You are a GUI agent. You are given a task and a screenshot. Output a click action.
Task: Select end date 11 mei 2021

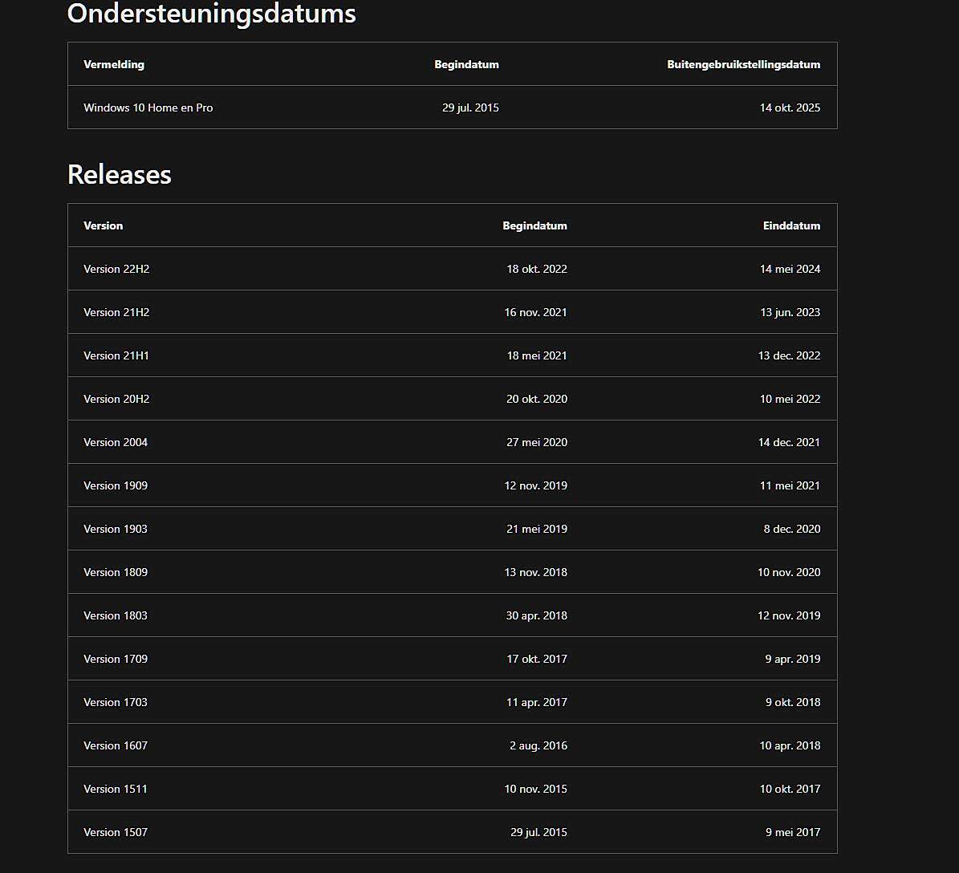(x=790, y=486)
